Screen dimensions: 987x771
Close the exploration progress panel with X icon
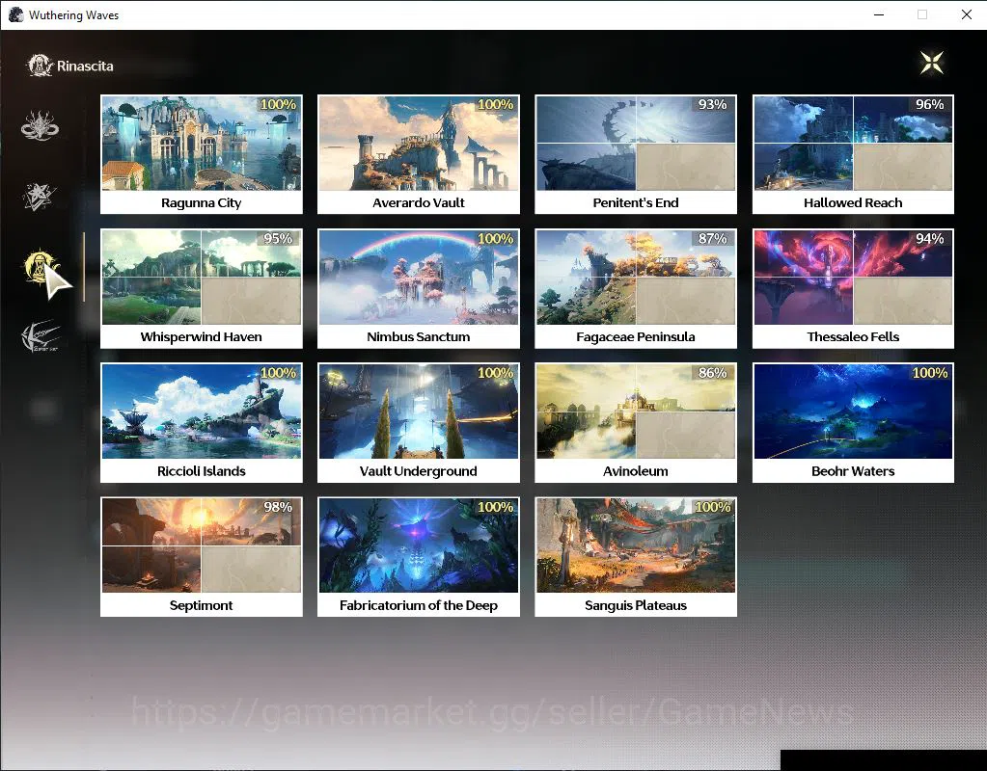[x=932, y=63]
